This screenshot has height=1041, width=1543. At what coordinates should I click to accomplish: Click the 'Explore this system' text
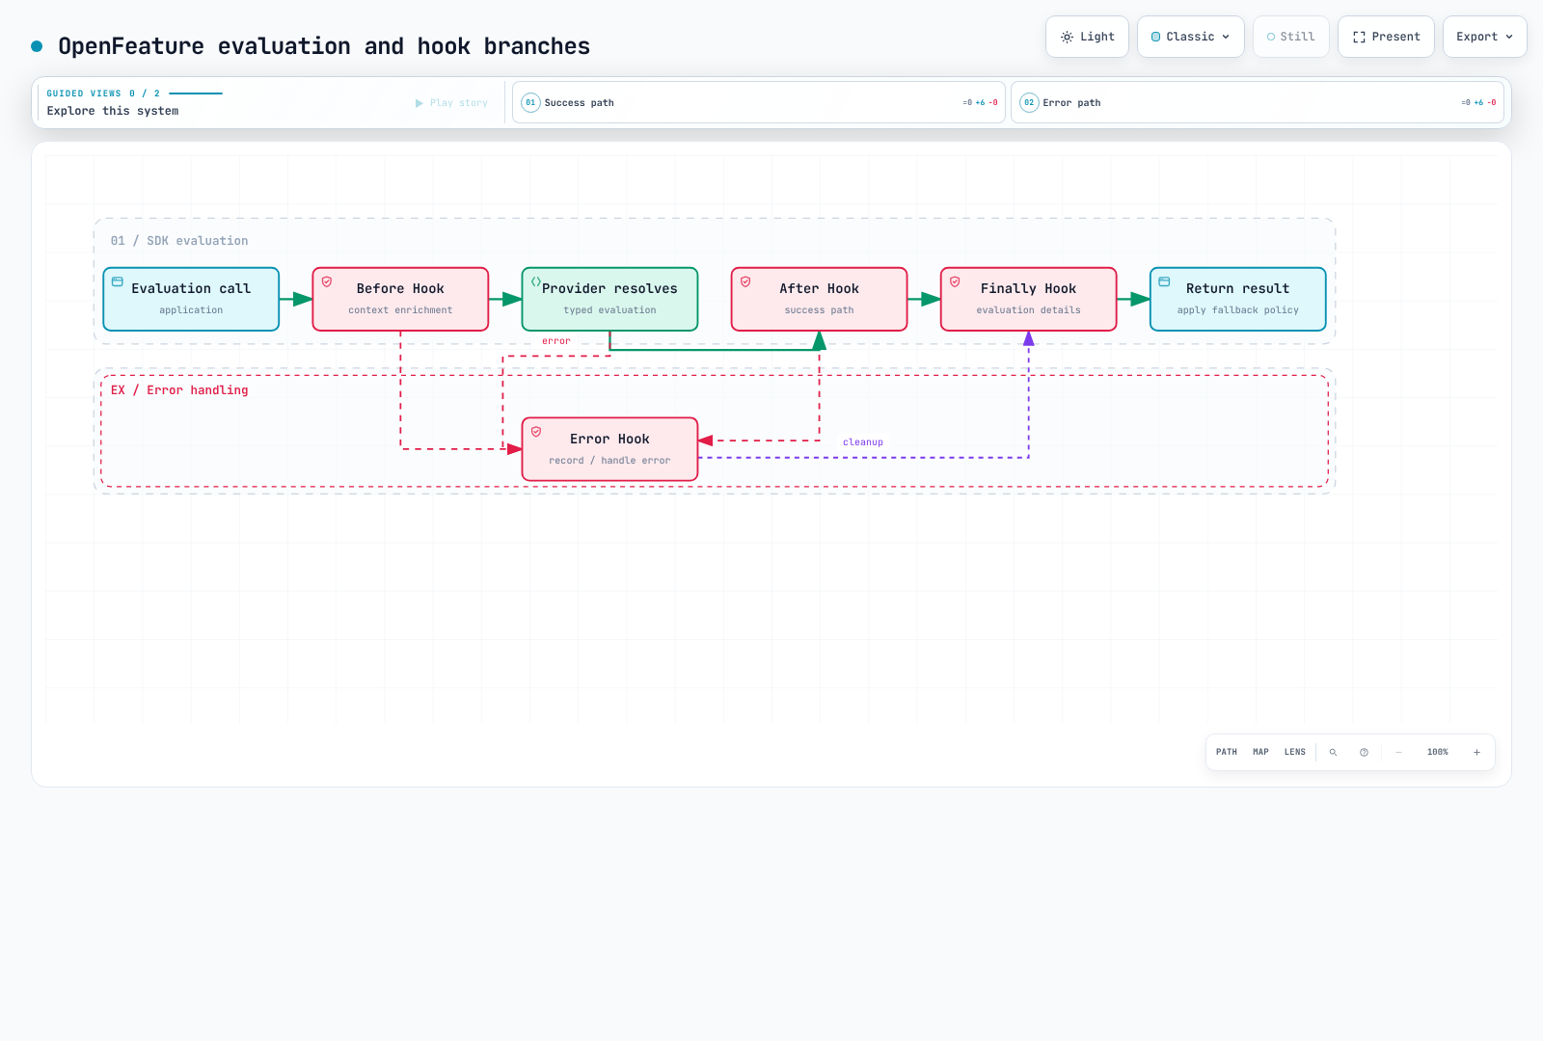[x=113, y=111]
